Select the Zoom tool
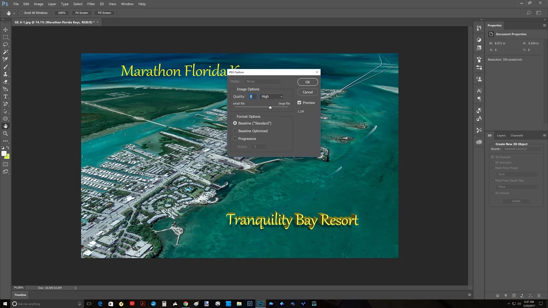This screenshot has height=308, width=548. (x=5, y=134)
